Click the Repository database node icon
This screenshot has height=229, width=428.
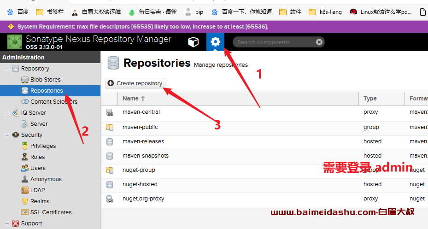(x=16, y=69)
